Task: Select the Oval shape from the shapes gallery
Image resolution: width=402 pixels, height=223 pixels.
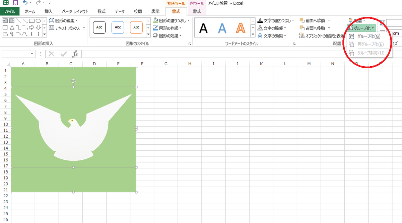Action: tap(39, 21)
